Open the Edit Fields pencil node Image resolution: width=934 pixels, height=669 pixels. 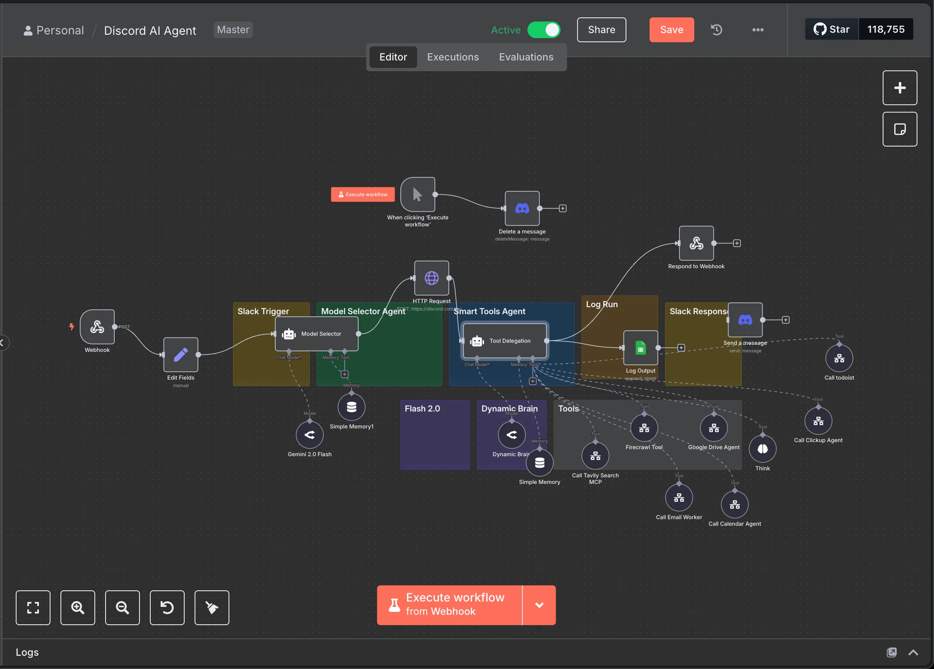181,355
